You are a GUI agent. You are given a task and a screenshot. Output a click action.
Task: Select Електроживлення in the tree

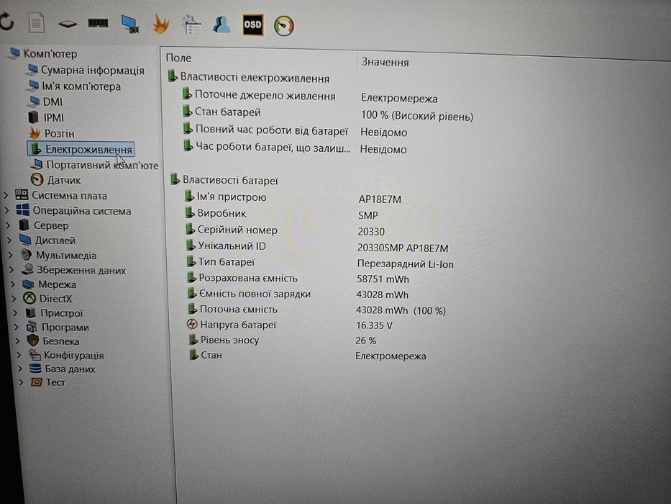[81, 149]
